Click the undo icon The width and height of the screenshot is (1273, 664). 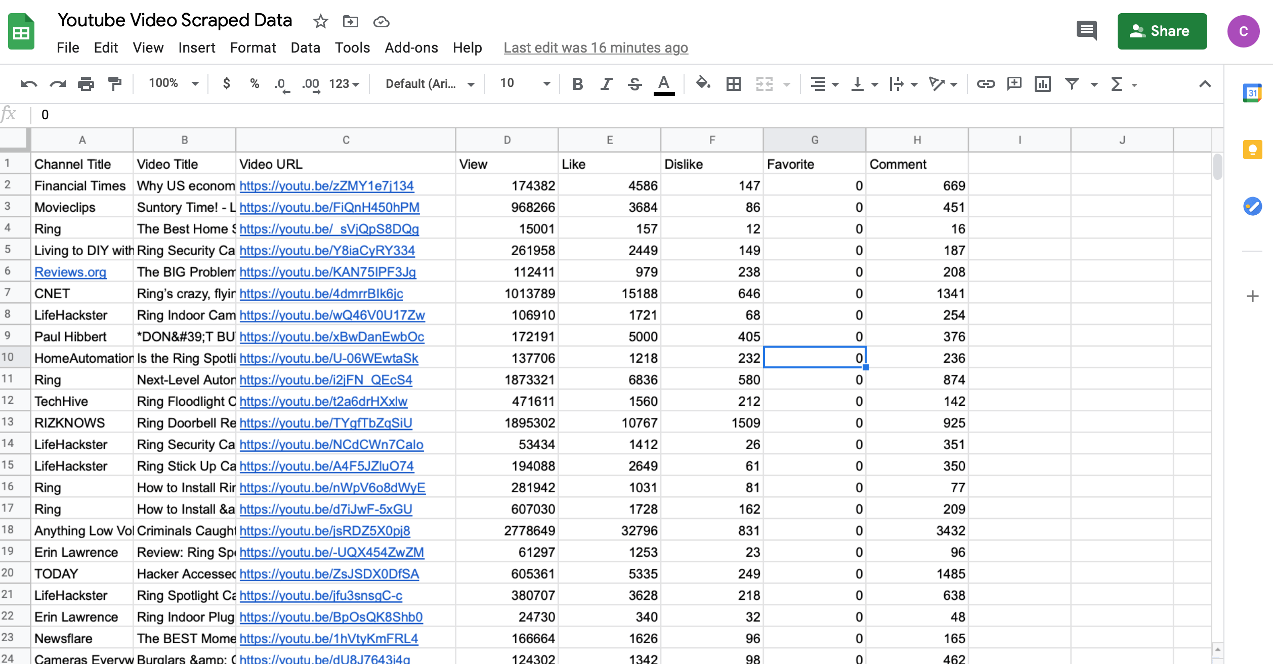tap(29, 84)
